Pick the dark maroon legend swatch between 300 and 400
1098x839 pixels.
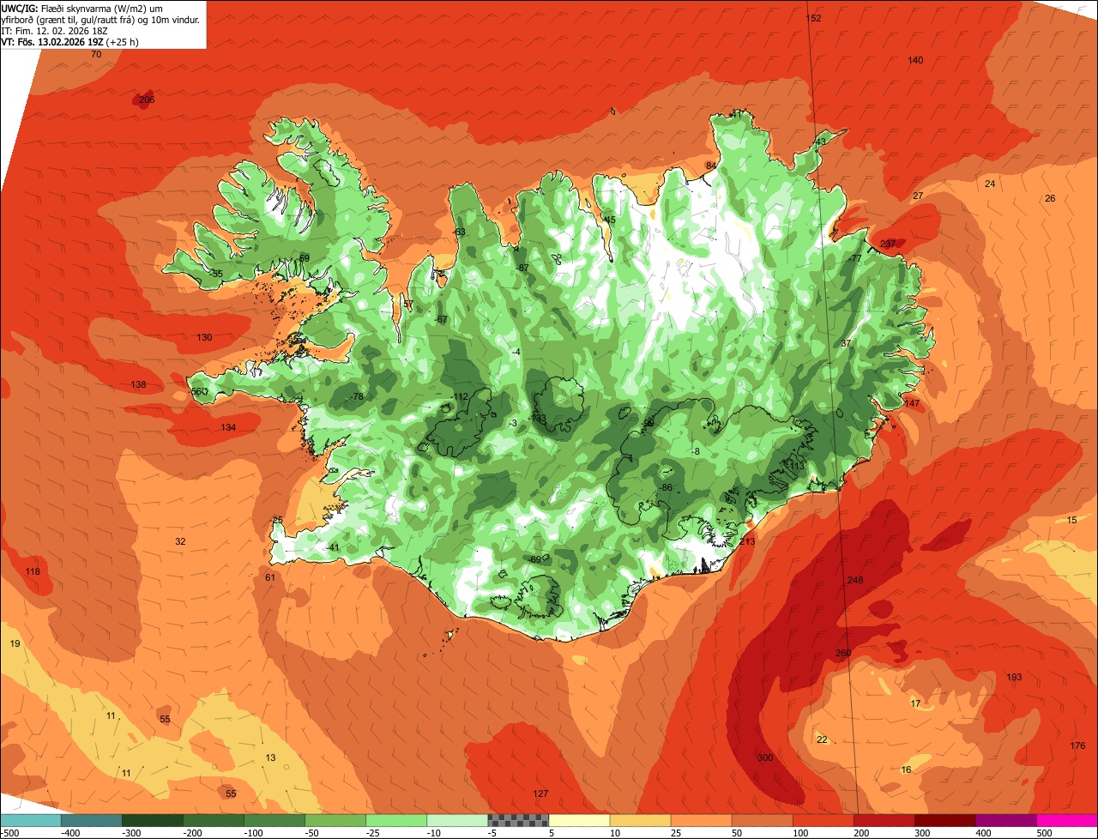(x=945, y=821)
